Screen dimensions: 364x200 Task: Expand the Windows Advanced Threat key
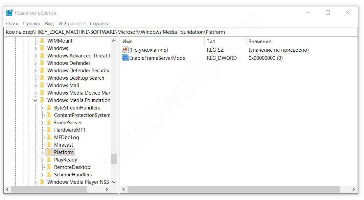click(36, 56)
